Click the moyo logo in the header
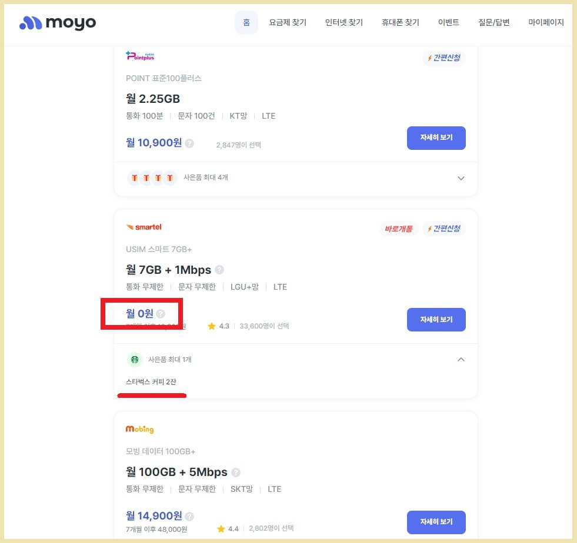This screenshot has width=577, height=543. pyautogui.click(x=56, y=22)
